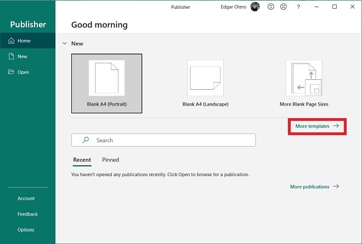Switch to the Pinned tab

110,160
